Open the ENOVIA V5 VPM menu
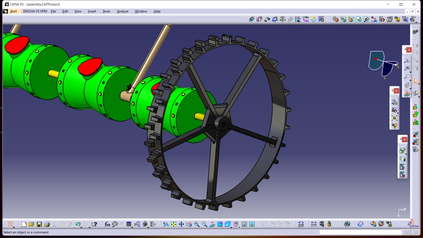This screenshot has width=423, height=238. [35, 11]
